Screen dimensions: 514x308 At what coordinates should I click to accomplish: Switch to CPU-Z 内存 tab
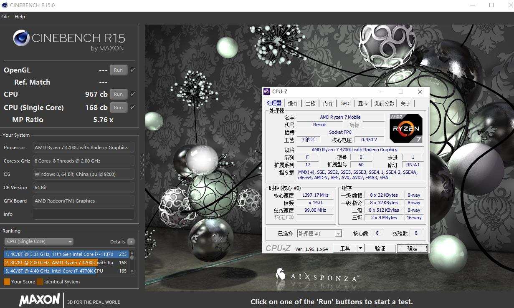point(328,103)
